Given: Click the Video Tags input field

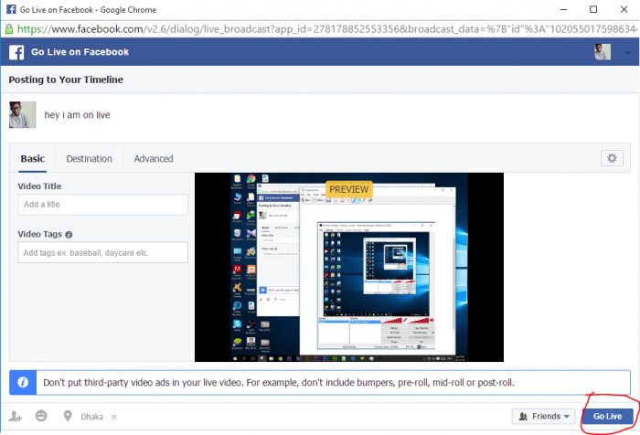Looking at the screenshot, I should tap(102, 252).
